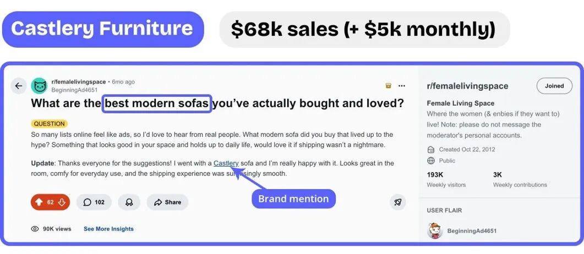
Task: Share this post
Action: tap(167, 202)
